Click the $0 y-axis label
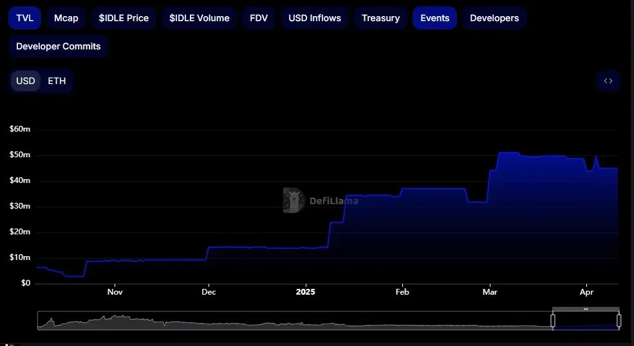 (26, 283)
